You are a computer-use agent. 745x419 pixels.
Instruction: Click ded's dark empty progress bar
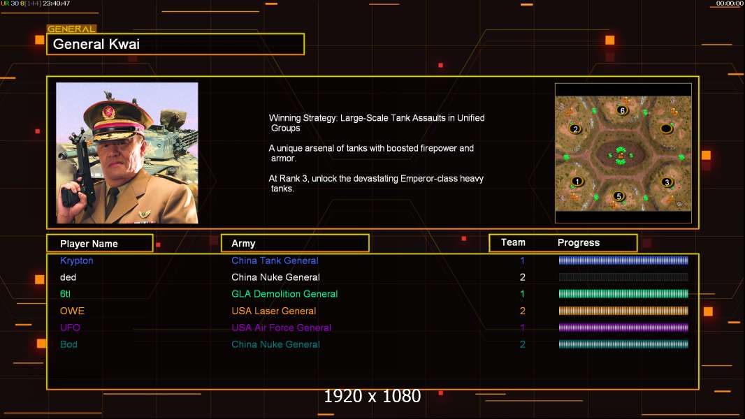tap(623, 277)
